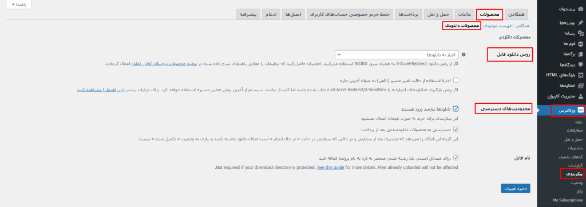586x207 pixels.
Task: Click the help tooltip icon beside روش دانلود فایل
Action: click(x=464, y=54)
